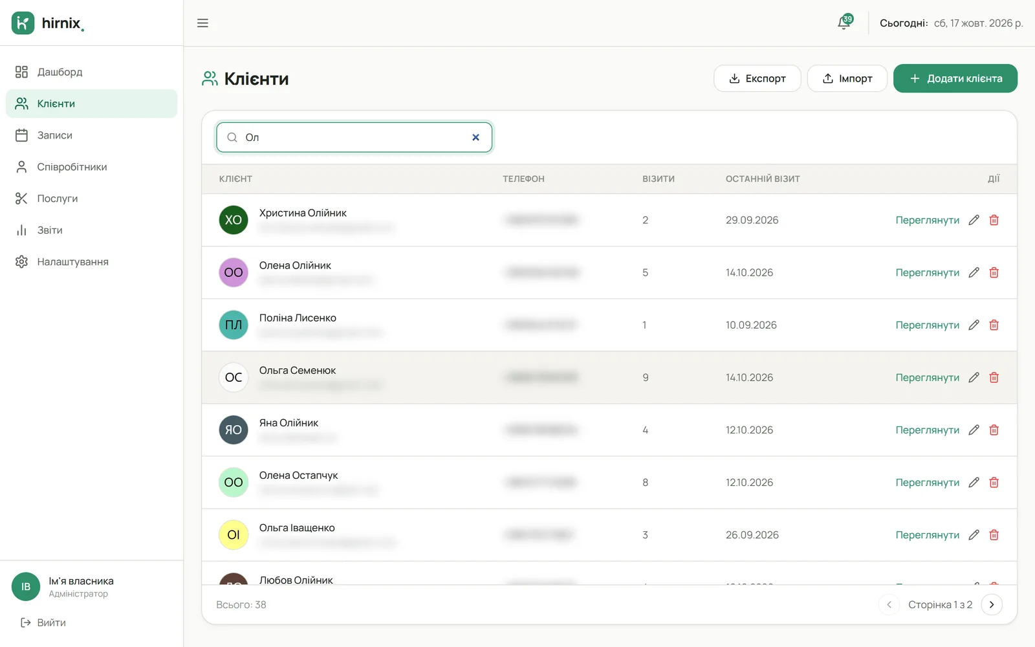1035x647 pixels.
Task: Delete Олена Олійник with trash icon
Action: pyautogui.click(x=994, y=272)
